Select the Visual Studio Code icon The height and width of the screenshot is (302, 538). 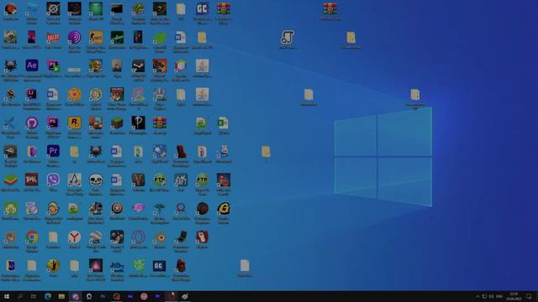click(10, 122)
